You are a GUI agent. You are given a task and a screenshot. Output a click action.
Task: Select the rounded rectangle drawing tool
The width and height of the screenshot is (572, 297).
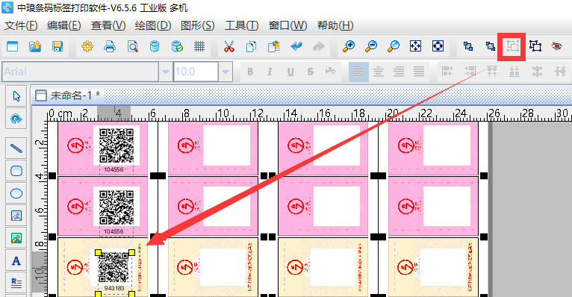click(x=16, y=171)
